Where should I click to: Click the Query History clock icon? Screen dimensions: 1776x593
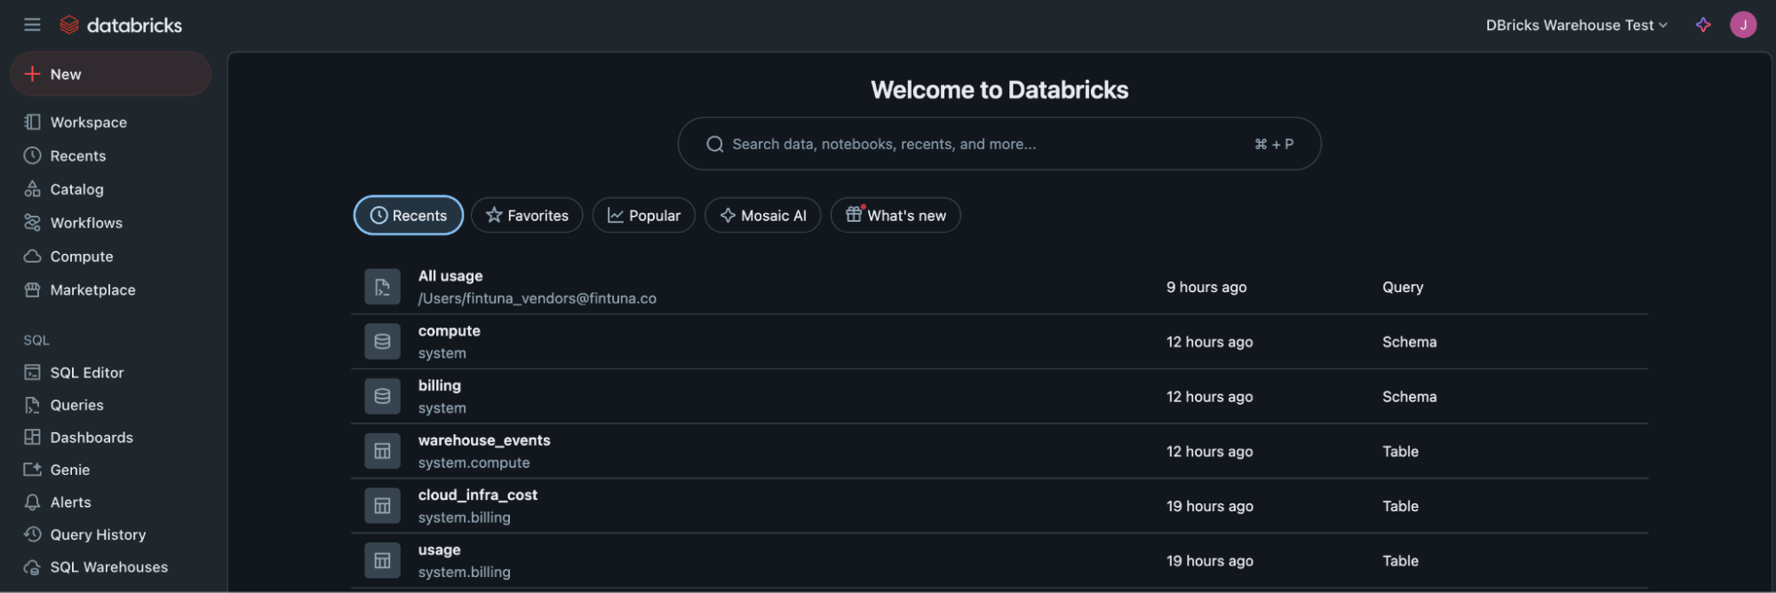[x=32, y=534]
